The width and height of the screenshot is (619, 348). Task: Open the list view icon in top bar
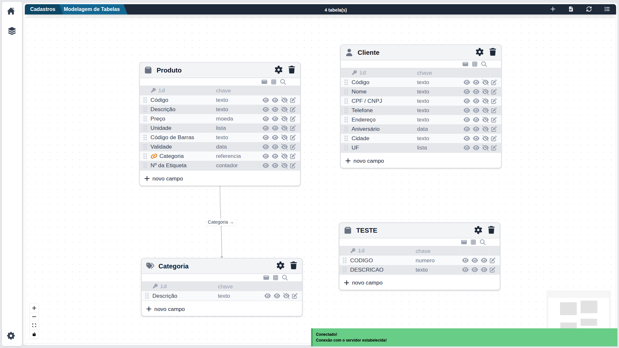(x=607, y=9)
